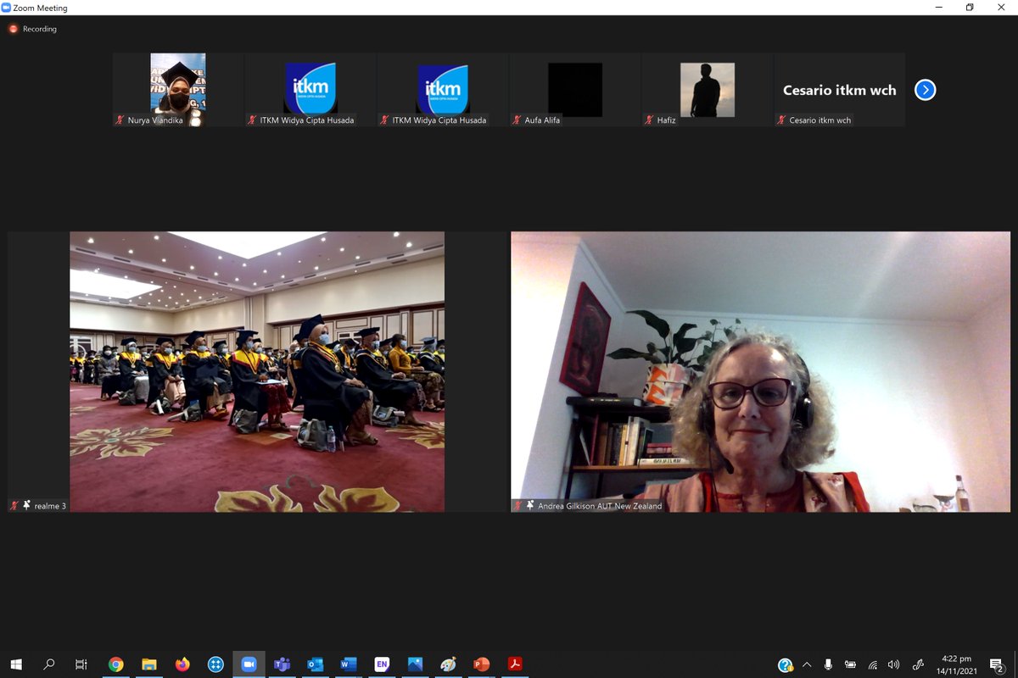1018x678 pixels.
Task: Click the pin icon on Andrea Gilkison's video
Action: point(530,505)
